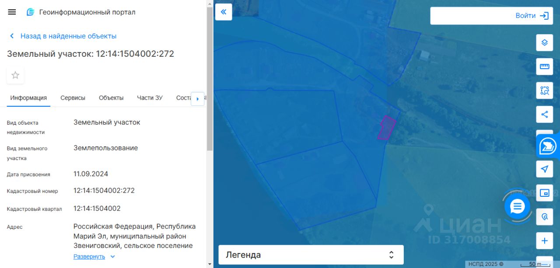Screen dimensions: 560x268
Task: Click the Кадастровый квартал label
Action: 35,209
